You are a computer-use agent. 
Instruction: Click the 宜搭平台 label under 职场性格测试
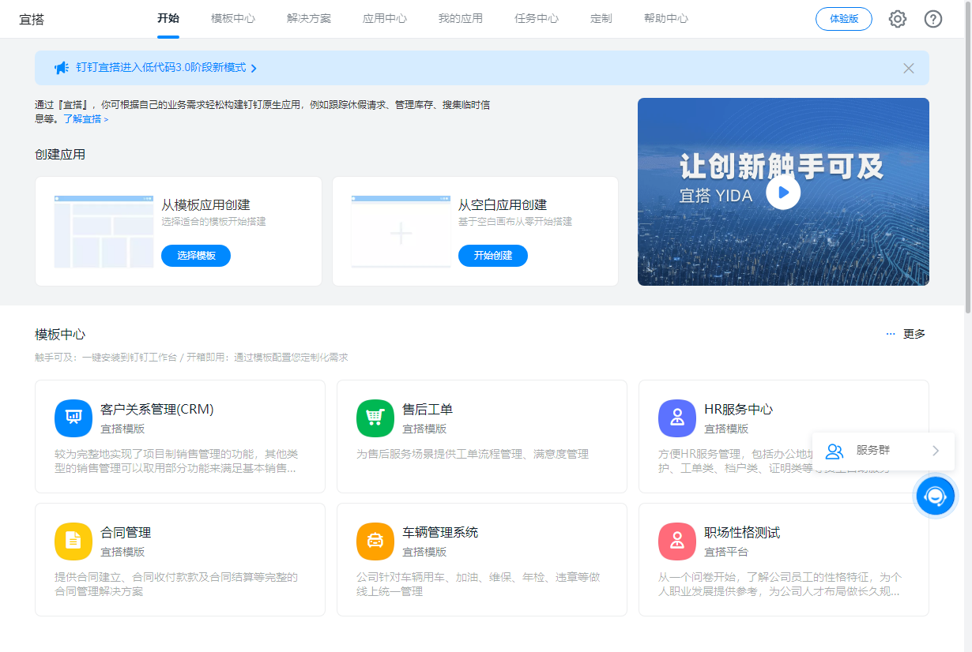pyautogui.click(x=726, y=552)
